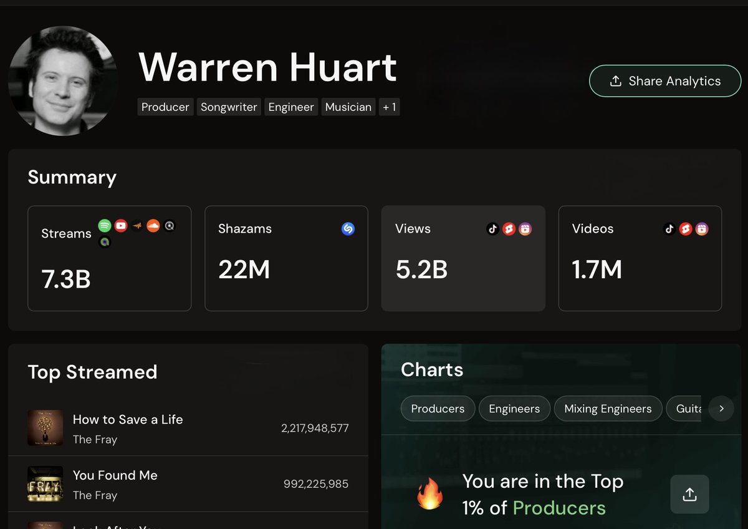The image size is (748, 529).
Task: Click the Instagram Reels icon in Videos card
Action: click(702, 229)
